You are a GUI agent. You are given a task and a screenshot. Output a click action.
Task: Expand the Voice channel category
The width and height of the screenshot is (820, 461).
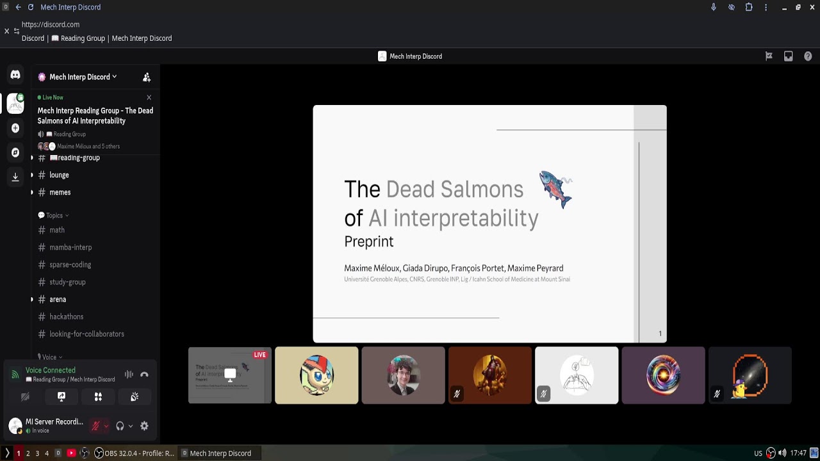[50, 357]
